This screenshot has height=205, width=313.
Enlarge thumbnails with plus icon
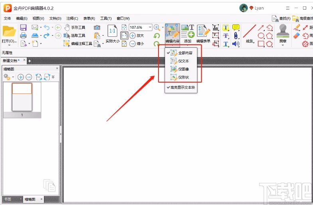tap(21, 77)
